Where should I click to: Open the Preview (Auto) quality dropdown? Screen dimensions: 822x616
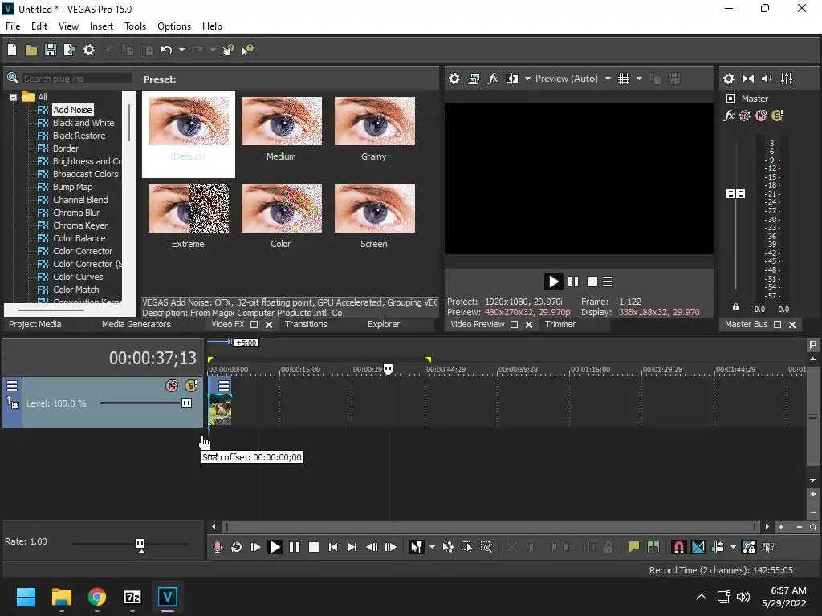[608, 79]
